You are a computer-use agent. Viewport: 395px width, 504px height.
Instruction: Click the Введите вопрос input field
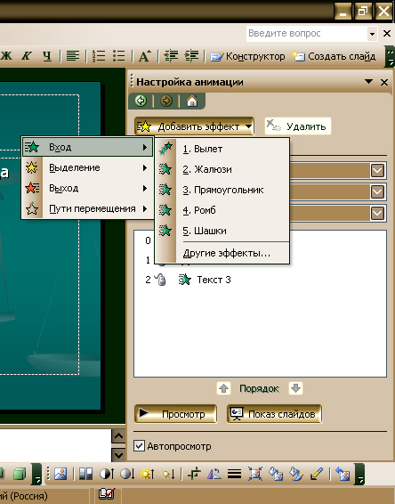307,34
